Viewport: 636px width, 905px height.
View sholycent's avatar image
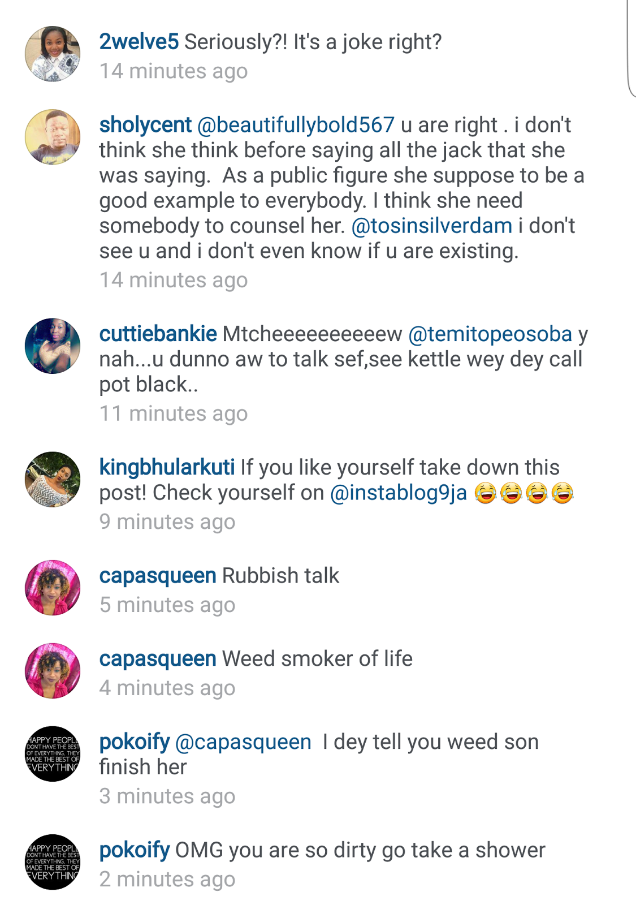(x=54, y=136)
